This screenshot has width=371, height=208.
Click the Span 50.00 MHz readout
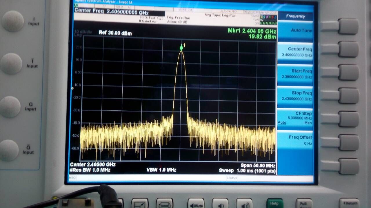(258, 166)
